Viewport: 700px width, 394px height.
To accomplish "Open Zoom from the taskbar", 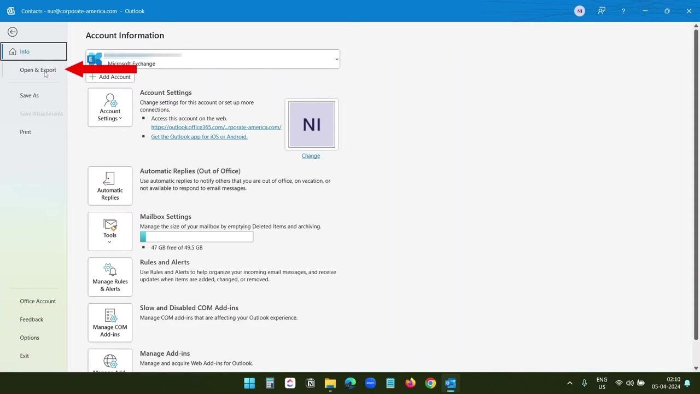I will coord(370,383).
